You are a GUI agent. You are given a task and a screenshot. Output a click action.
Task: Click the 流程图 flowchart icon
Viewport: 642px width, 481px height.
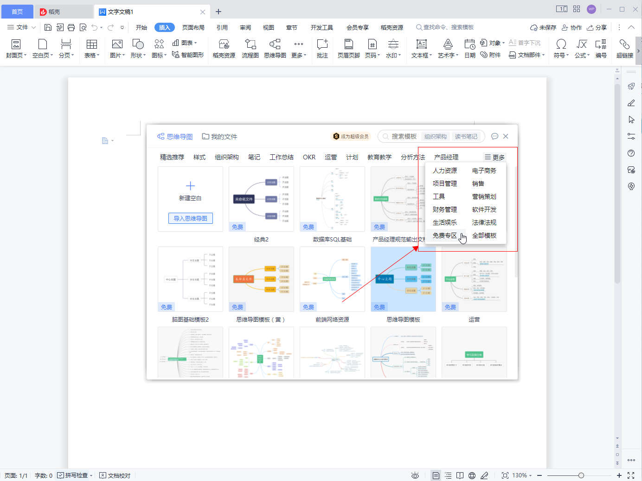tap(250, 44)
